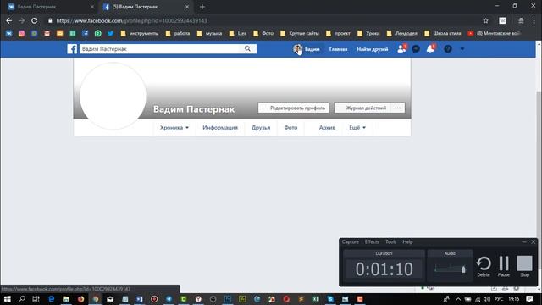Click the search magnifier button in Facebook search
Screen dimensions: 542x305
247,49
